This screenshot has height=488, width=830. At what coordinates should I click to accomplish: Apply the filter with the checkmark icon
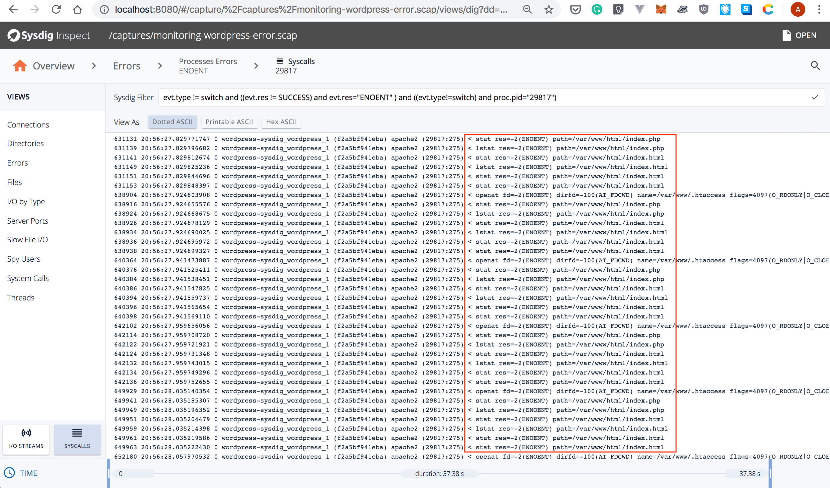coord(815,97)
